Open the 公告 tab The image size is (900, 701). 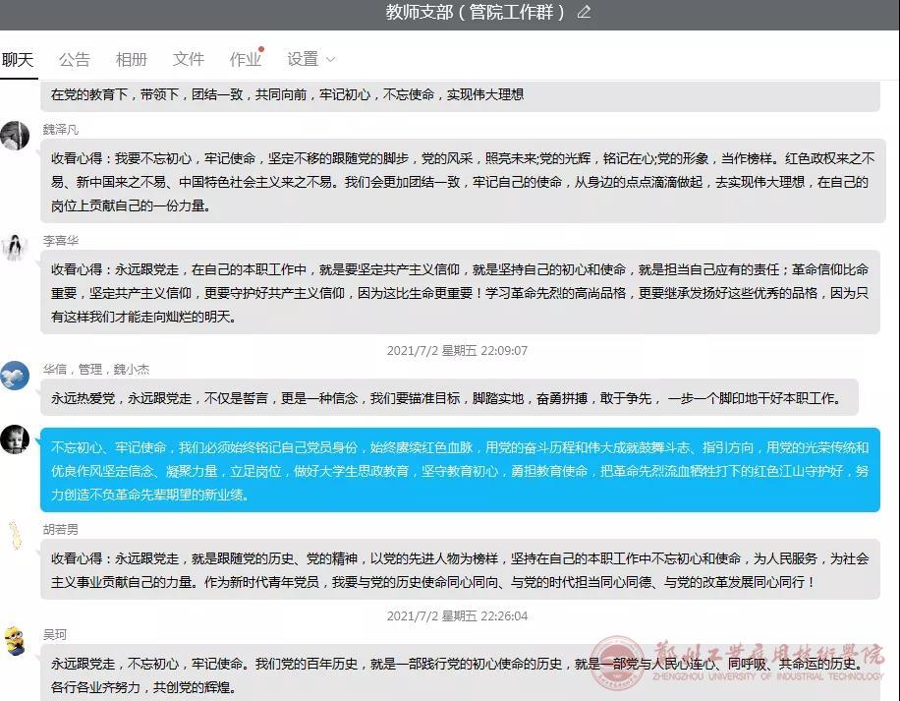75,60
